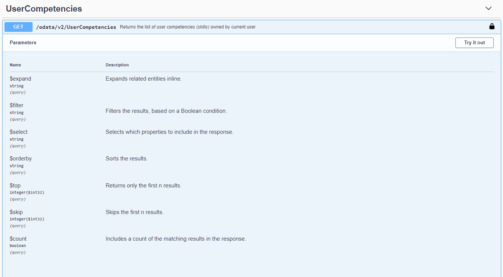503x277 pixels.
Task: Click the boolean type label under $count
Action: point(18,246)
